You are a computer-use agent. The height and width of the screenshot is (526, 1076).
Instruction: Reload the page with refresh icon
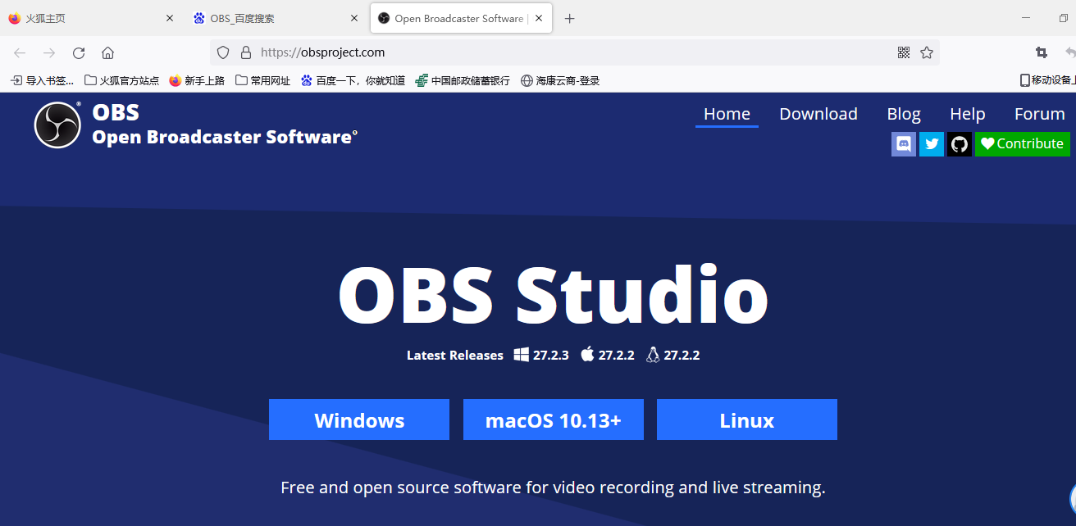click(x=79, y=52)
